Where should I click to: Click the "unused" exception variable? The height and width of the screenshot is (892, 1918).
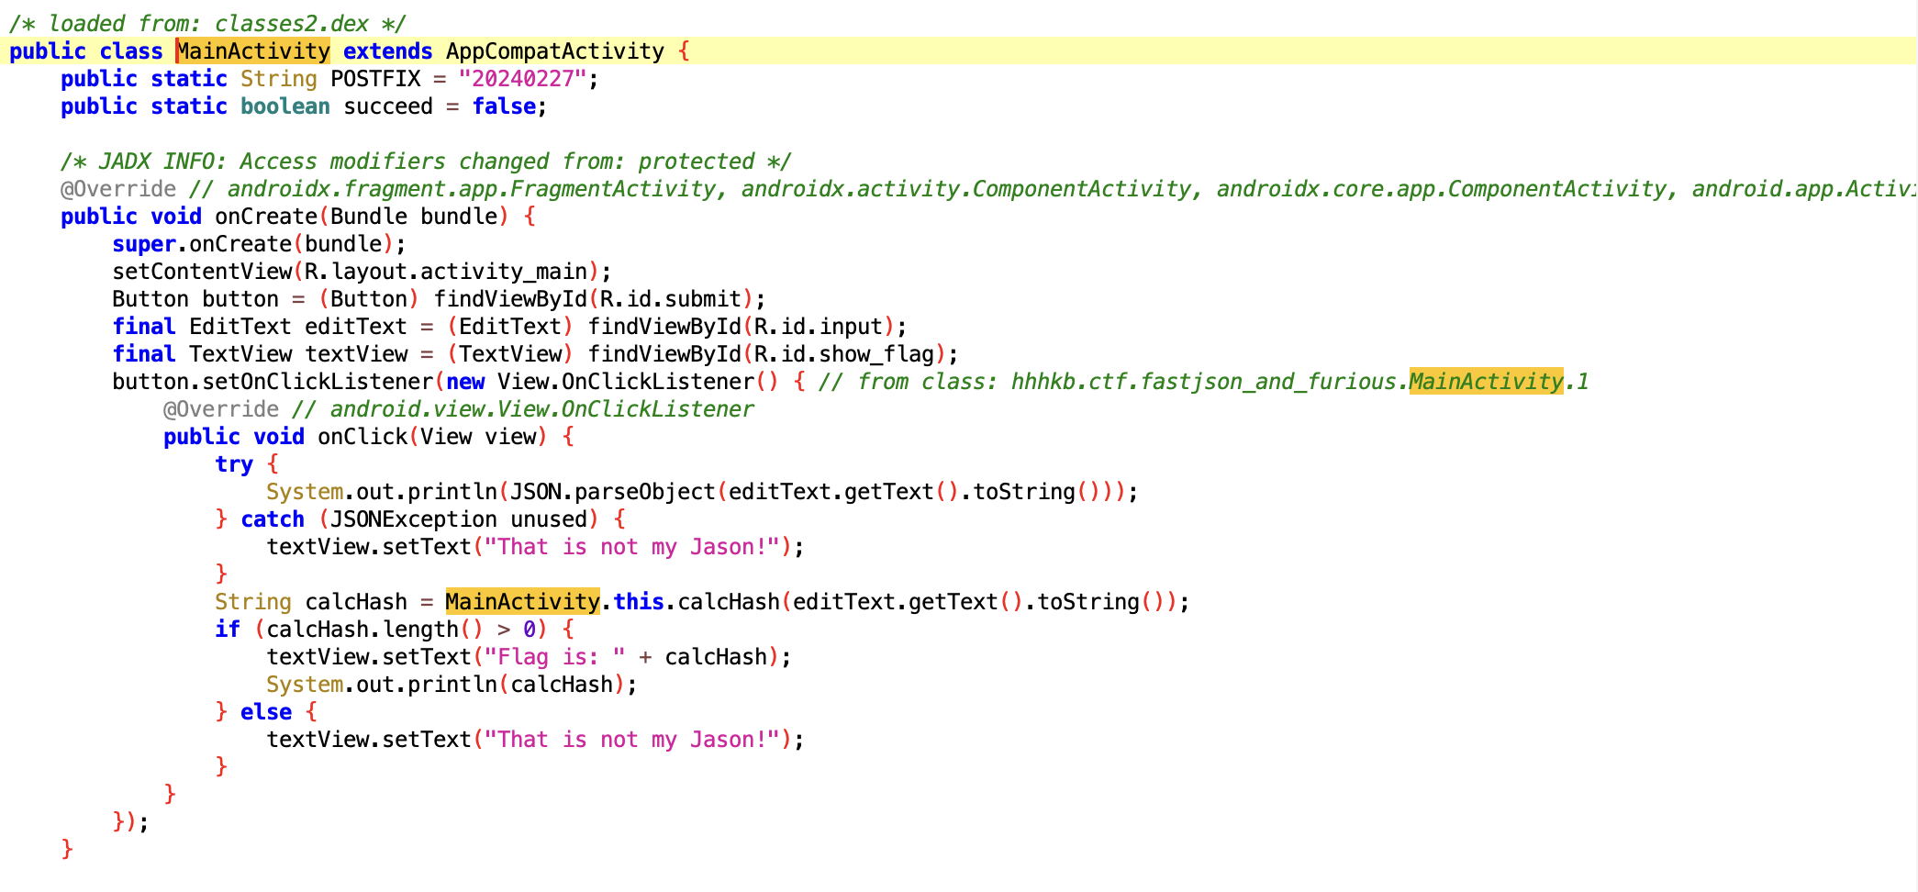coord(549,519)
